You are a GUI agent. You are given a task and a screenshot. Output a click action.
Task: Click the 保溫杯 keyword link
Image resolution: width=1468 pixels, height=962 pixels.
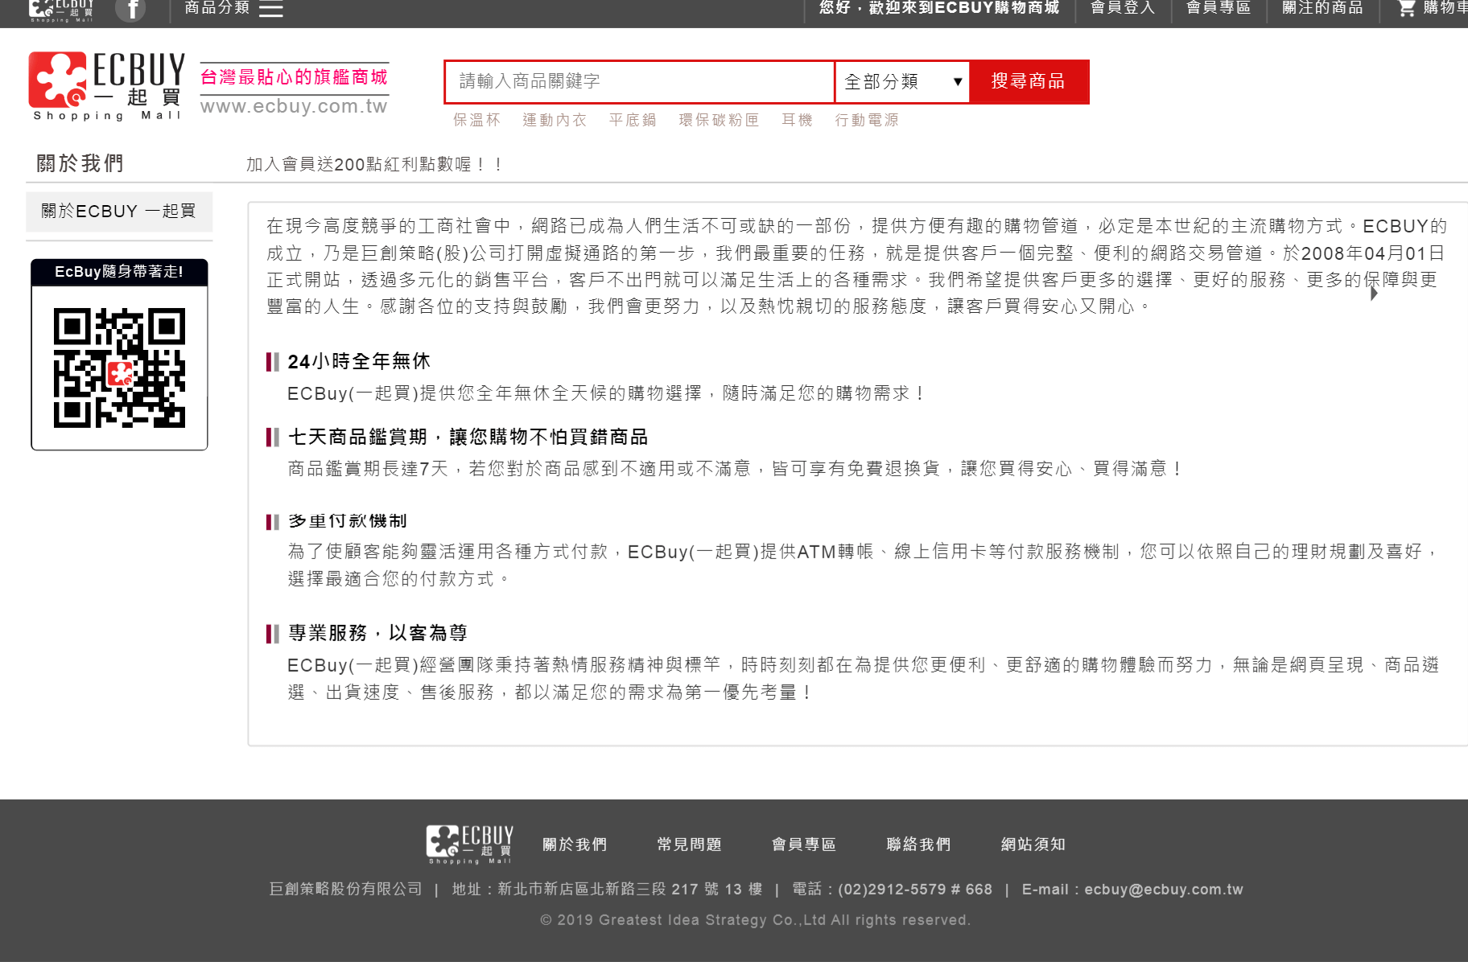pos(476,120)
